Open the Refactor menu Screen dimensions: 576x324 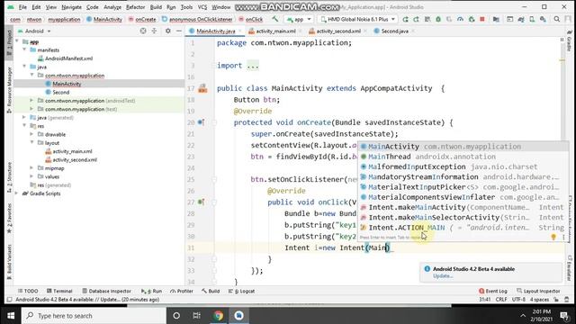pyautogui.click(x=136, y=7)
